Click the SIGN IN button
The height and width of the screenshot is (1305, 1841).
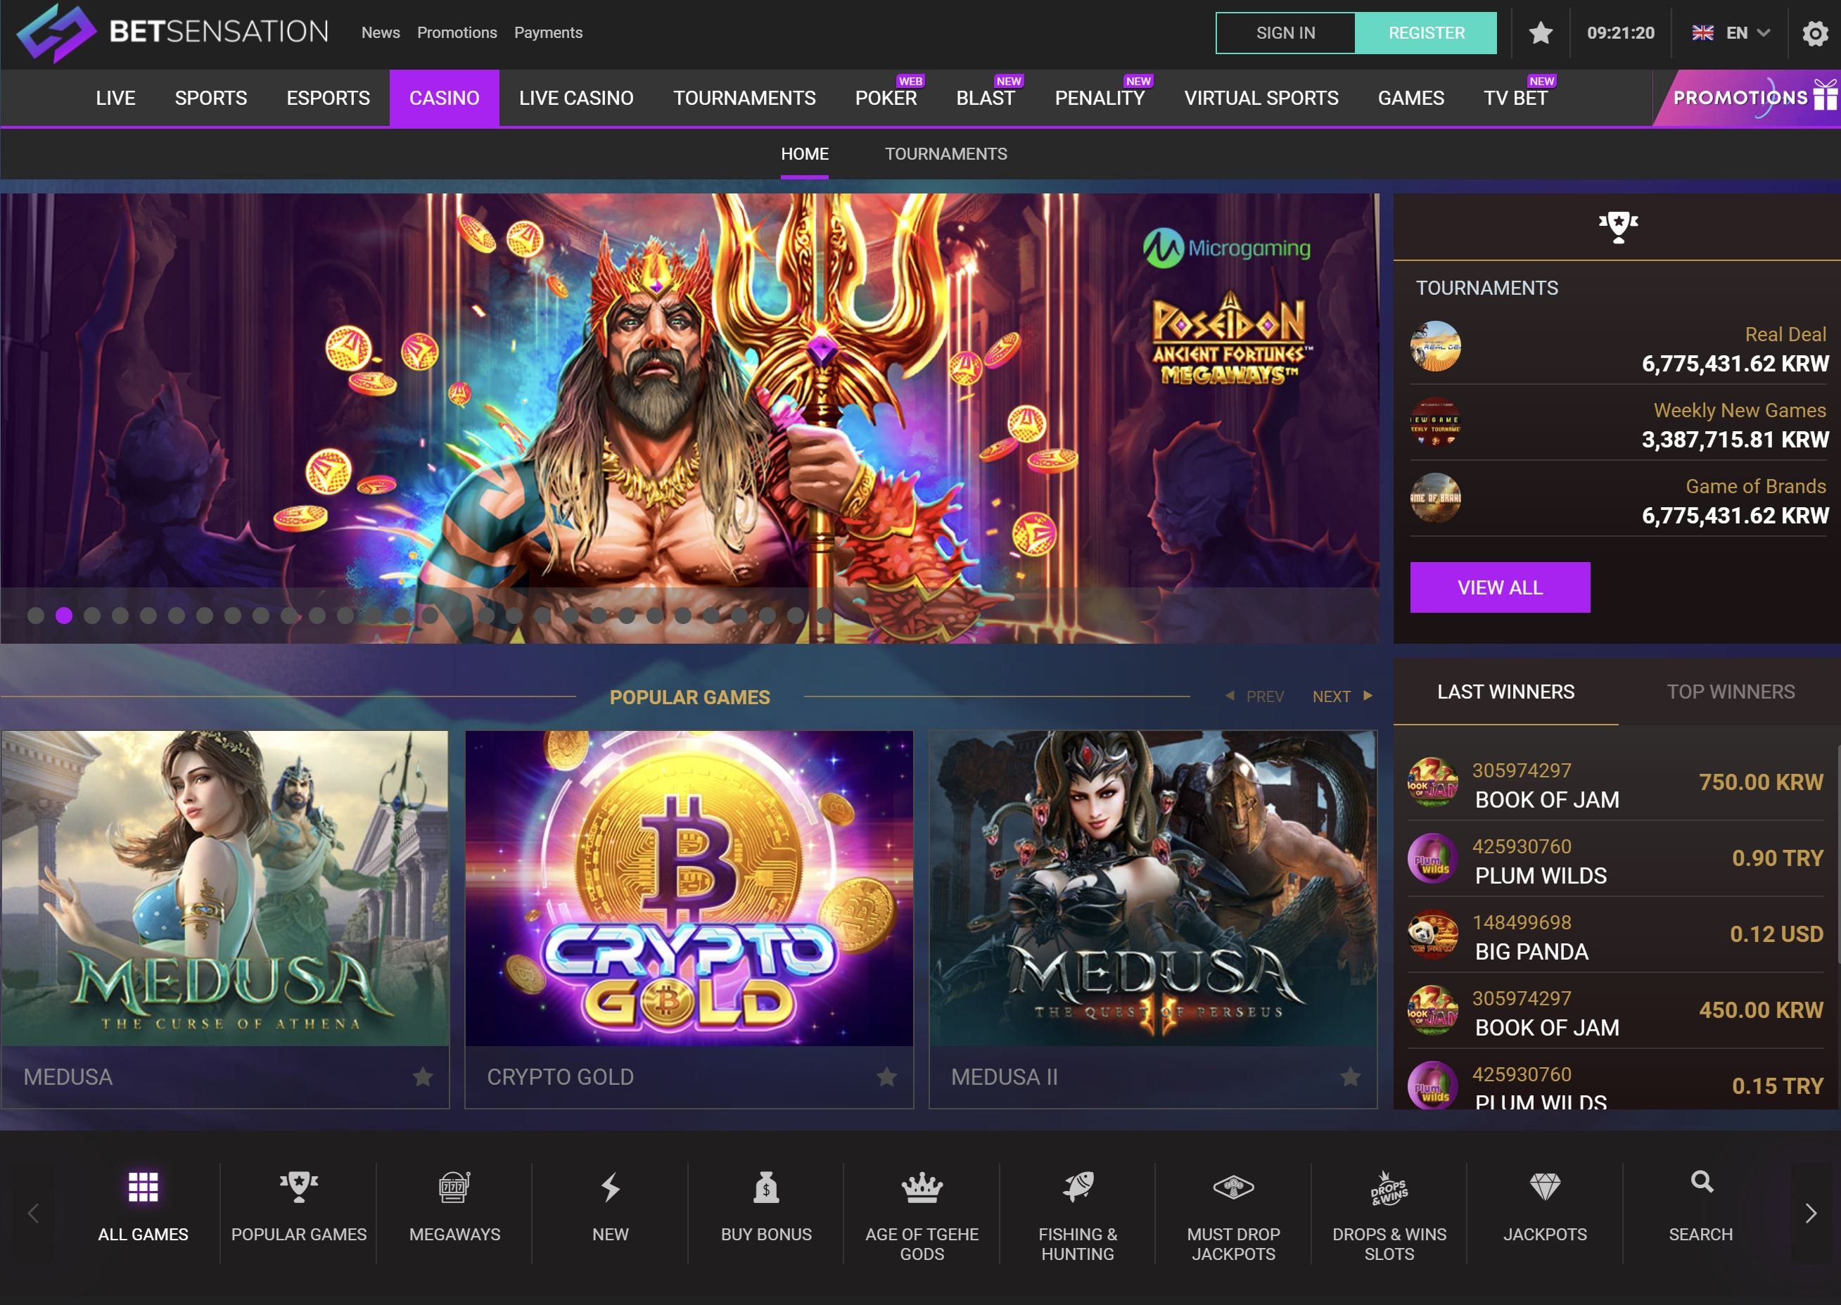(1286, 33)
